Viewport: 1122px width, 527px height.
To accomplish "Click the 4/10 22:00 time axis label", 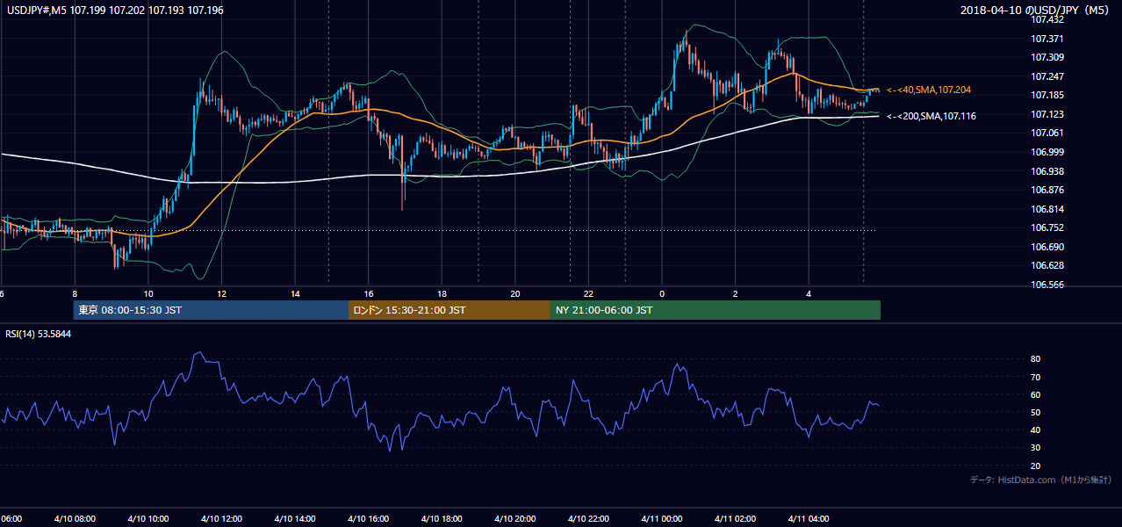I will pyautogui.click(x=588, y=519).
